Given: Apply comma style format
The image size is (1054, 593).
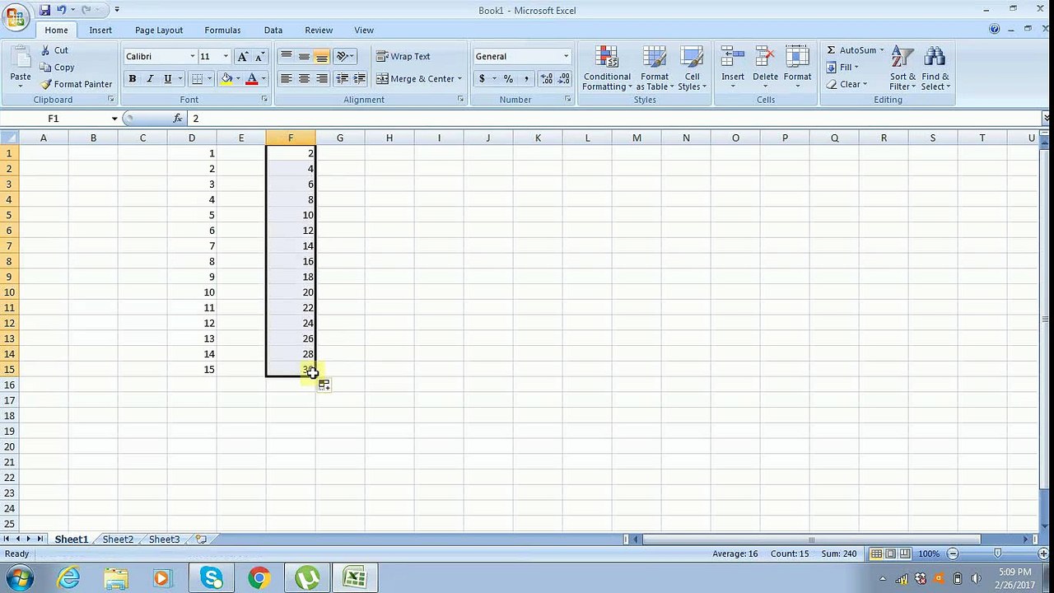Looking at the screenshot, I should tap(526, 78).
